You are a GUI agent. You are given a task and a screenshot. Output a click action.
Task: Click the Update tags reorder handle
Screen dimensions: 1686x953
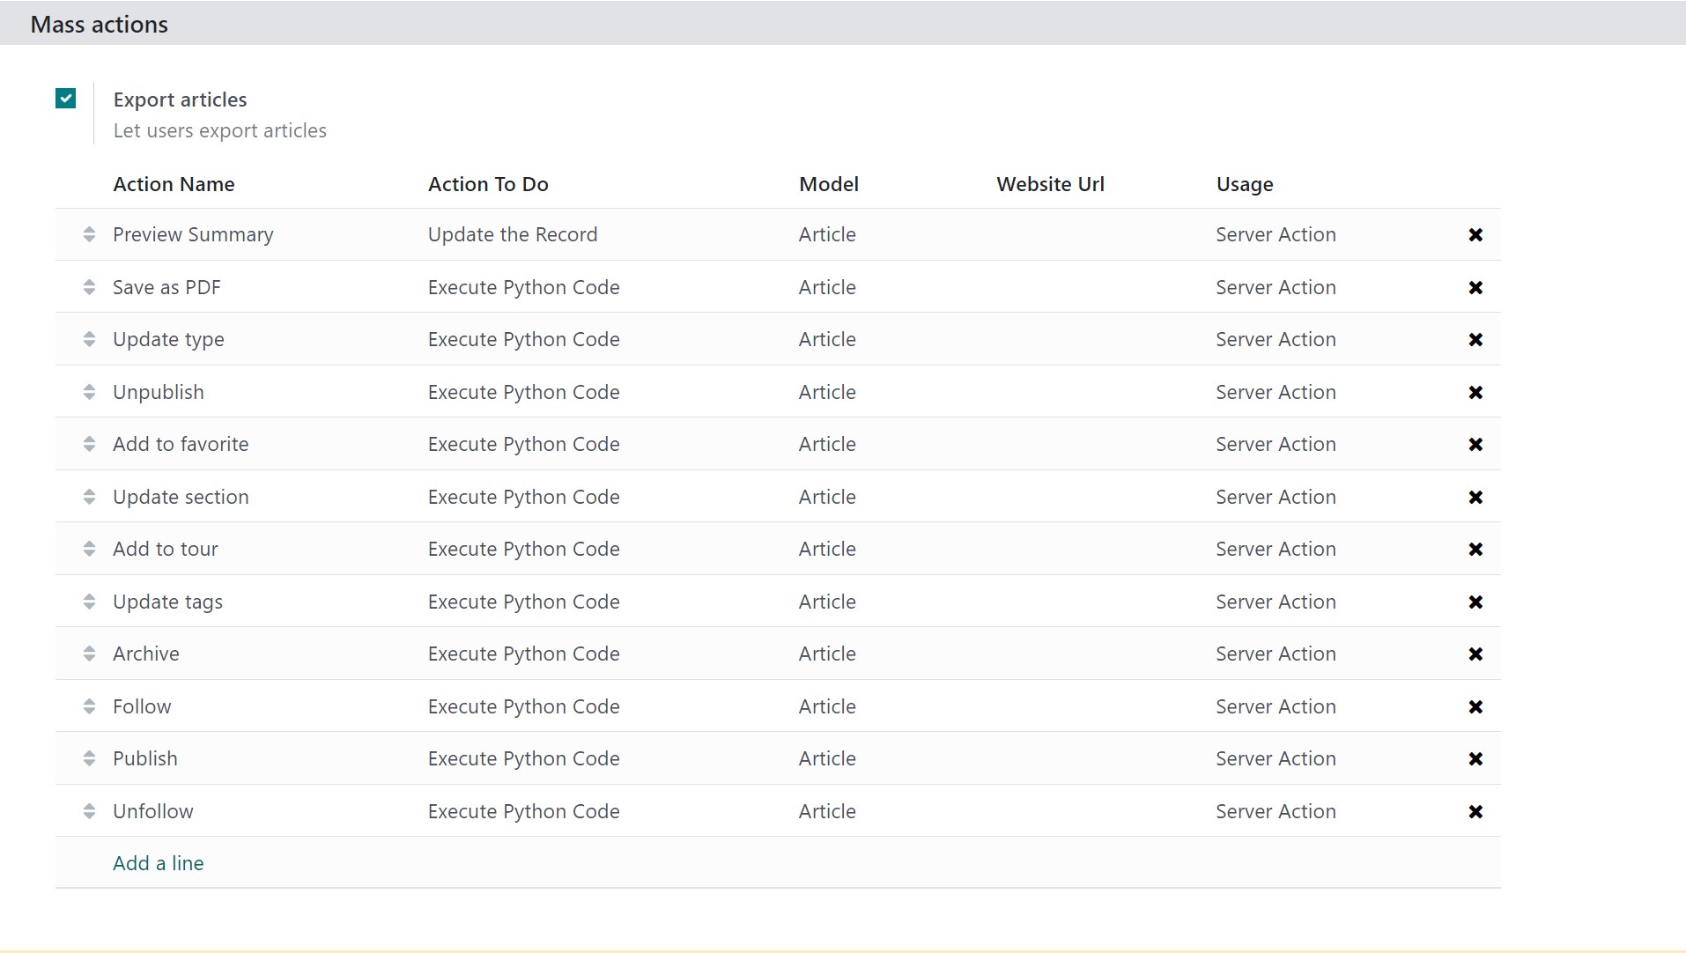coord(89,602)
